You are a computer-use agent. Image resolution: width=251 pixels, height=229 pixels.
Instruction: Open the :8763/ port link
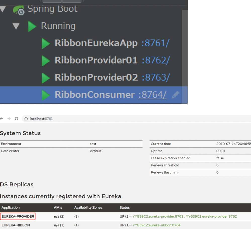click(156, 77)
